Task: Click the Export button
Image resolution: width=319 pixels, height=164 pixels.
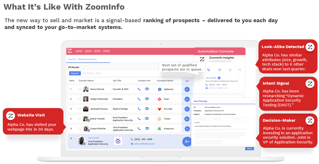Action: tap(75, 73)
